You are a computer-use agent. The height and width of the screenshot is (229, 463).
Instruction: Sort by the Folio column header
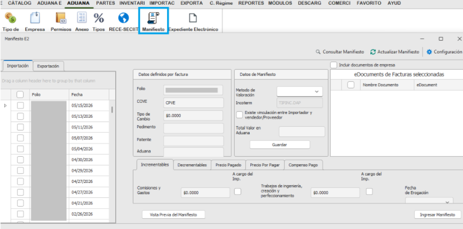[49, 95]
